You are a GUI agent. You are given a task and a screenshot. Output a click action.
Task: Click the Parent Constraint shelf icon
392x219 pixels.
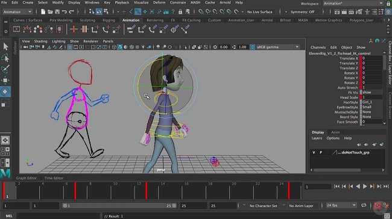tap(130, 29)
